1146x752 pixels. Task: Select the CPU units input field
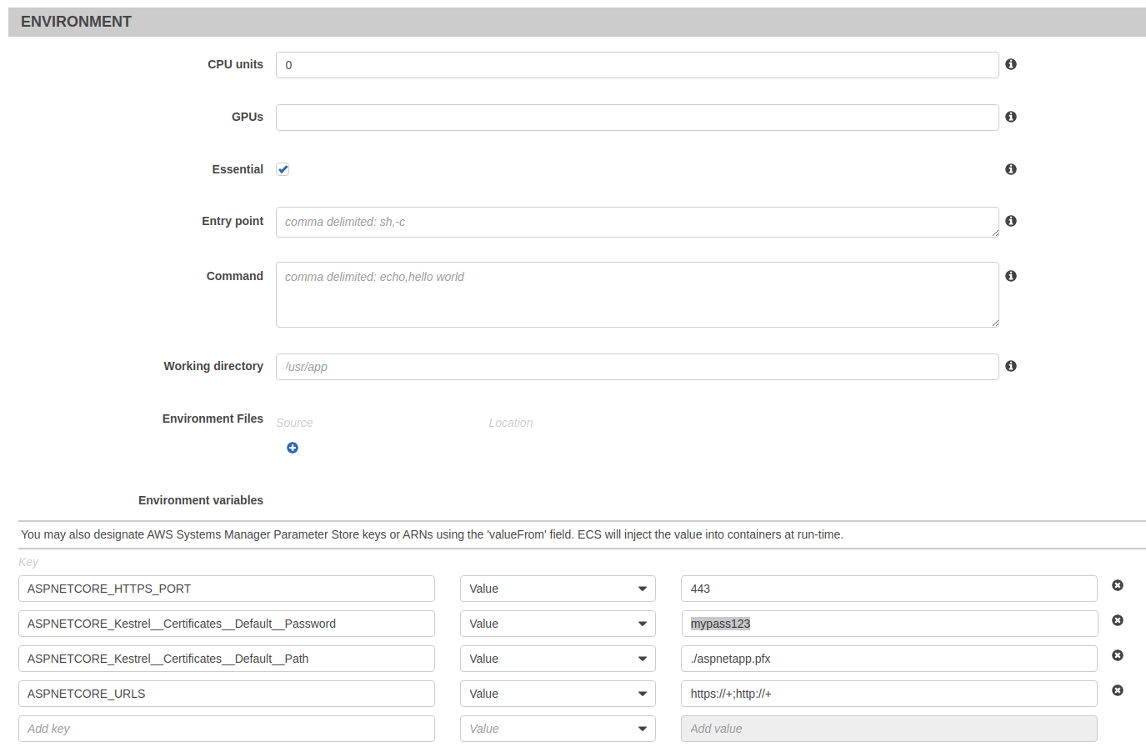tap(638, 64)
